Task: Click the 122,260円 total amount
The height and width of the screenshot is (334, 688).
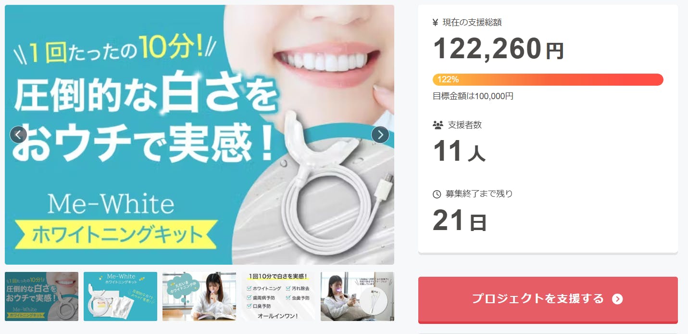Action: [x=499, y=48]
